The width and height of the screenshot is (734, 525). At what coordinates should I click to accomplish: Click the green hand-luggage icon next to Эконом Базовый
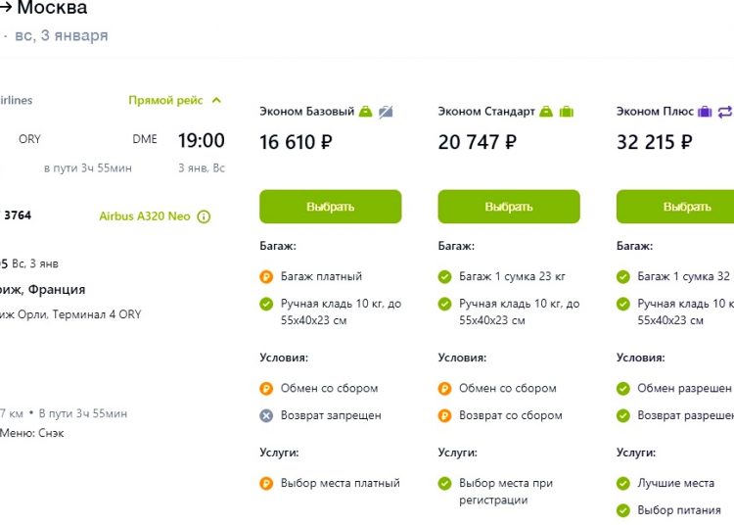[366, 112]
